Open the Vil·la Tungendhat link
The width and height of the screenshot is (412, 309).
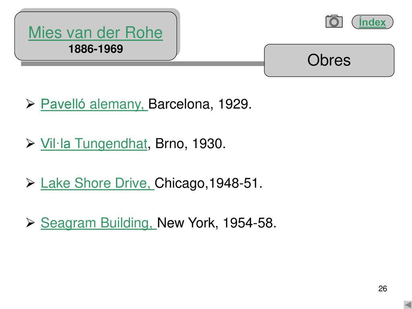pos(94,144)
